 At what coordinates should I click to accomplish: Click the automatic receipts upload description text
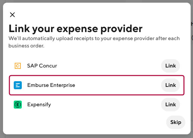tap(94, 42)
